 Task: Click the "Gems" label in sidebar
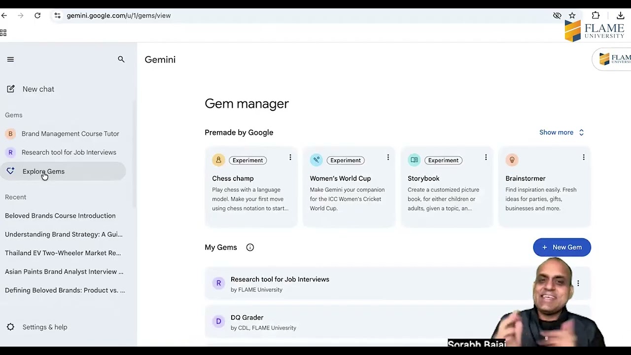[14, 115]
